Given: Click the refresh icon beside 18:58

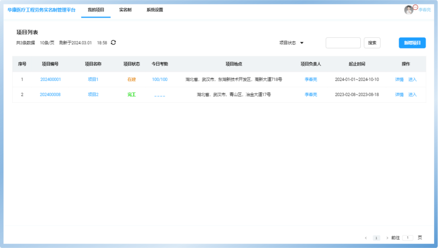Looking at the screenshot, I should point(113,43).
